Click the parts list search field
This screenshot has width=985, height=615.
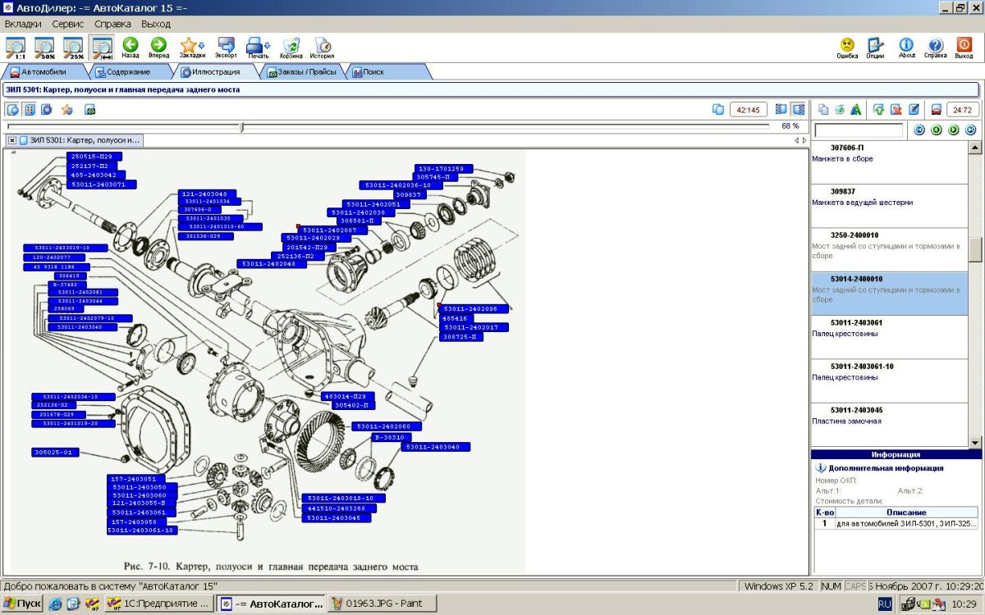(x=859, y=130)
